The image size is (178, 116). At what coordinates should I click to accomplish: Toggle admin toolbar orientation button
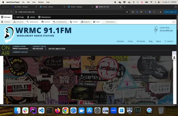(174, 22)
